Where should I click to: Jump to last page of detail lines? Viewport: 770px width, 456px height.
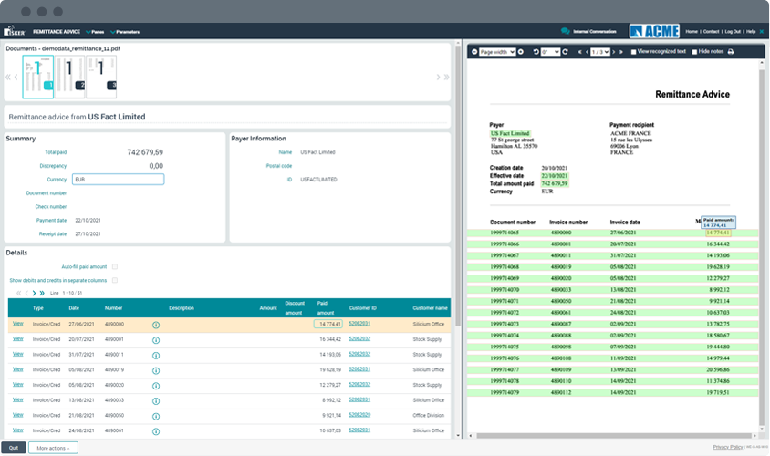[x=42, y=293]
